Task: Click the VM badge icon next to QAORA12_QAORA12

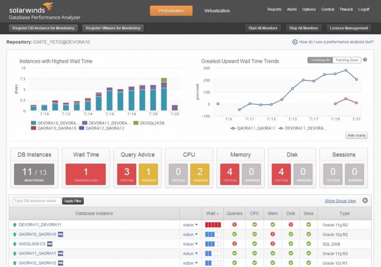Action: pos(61,263)
